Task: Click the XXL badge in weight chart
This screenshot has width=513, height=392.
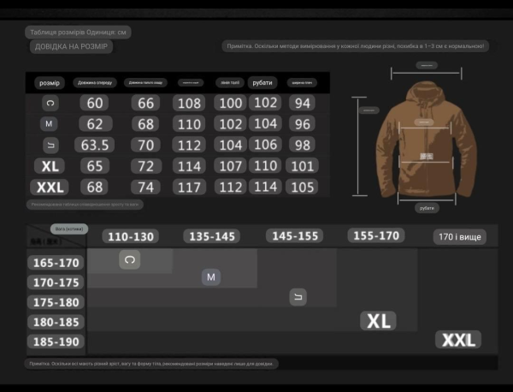Action: point(458,340)
